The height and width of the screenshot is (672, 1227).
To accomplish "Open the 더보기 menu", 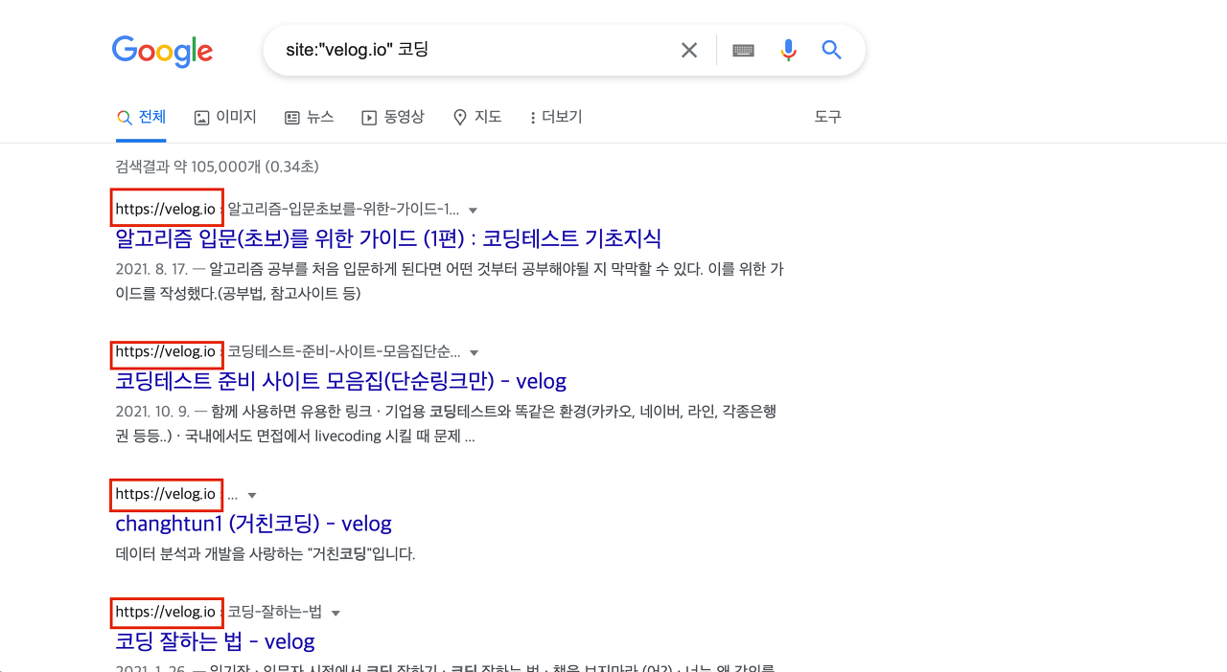I will click(x=556, y=117).
